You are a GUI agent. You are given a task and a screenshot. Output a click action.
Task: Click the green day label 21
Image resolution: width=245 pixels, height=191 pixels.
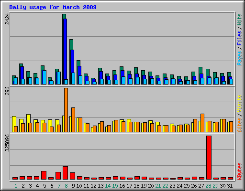(x=158, y=186)
